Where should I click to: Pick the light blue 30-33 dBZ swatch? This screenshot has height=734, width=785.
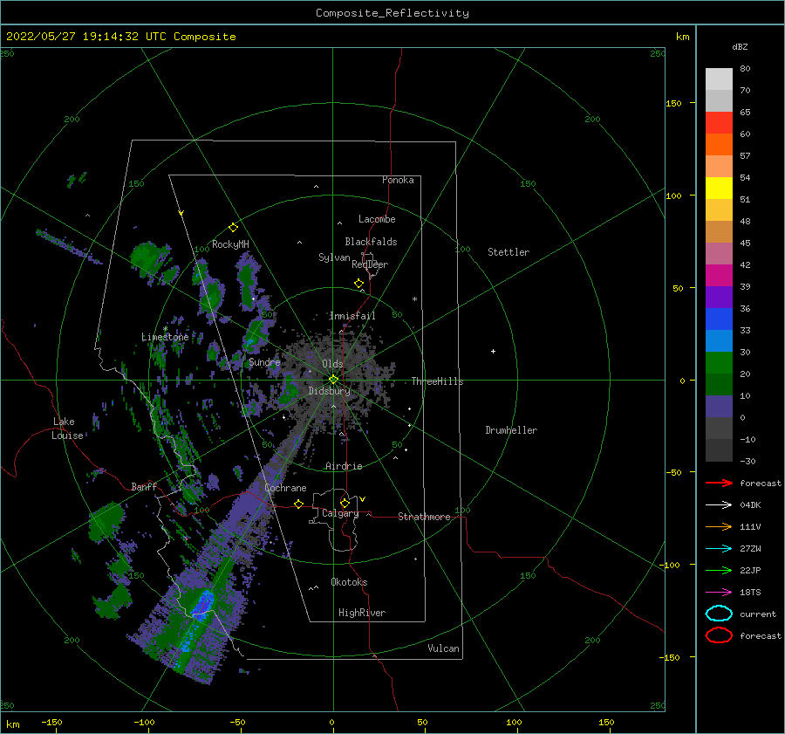[x=719, y=341]
